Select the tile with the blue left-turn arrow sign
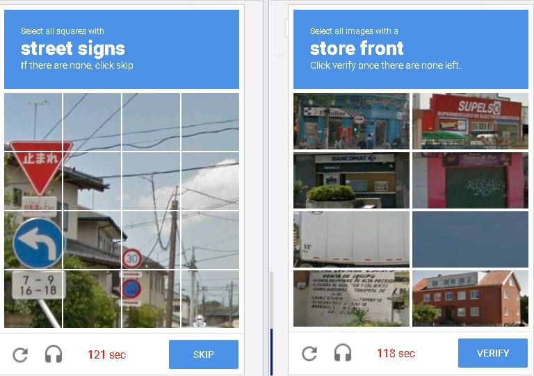Image resolution: width=534 pixels, height=376 pixels. point(33,240)
